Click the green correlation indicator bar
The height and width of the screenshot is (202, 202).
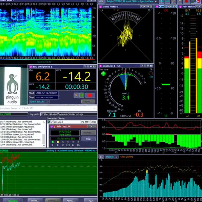(166, 84)
